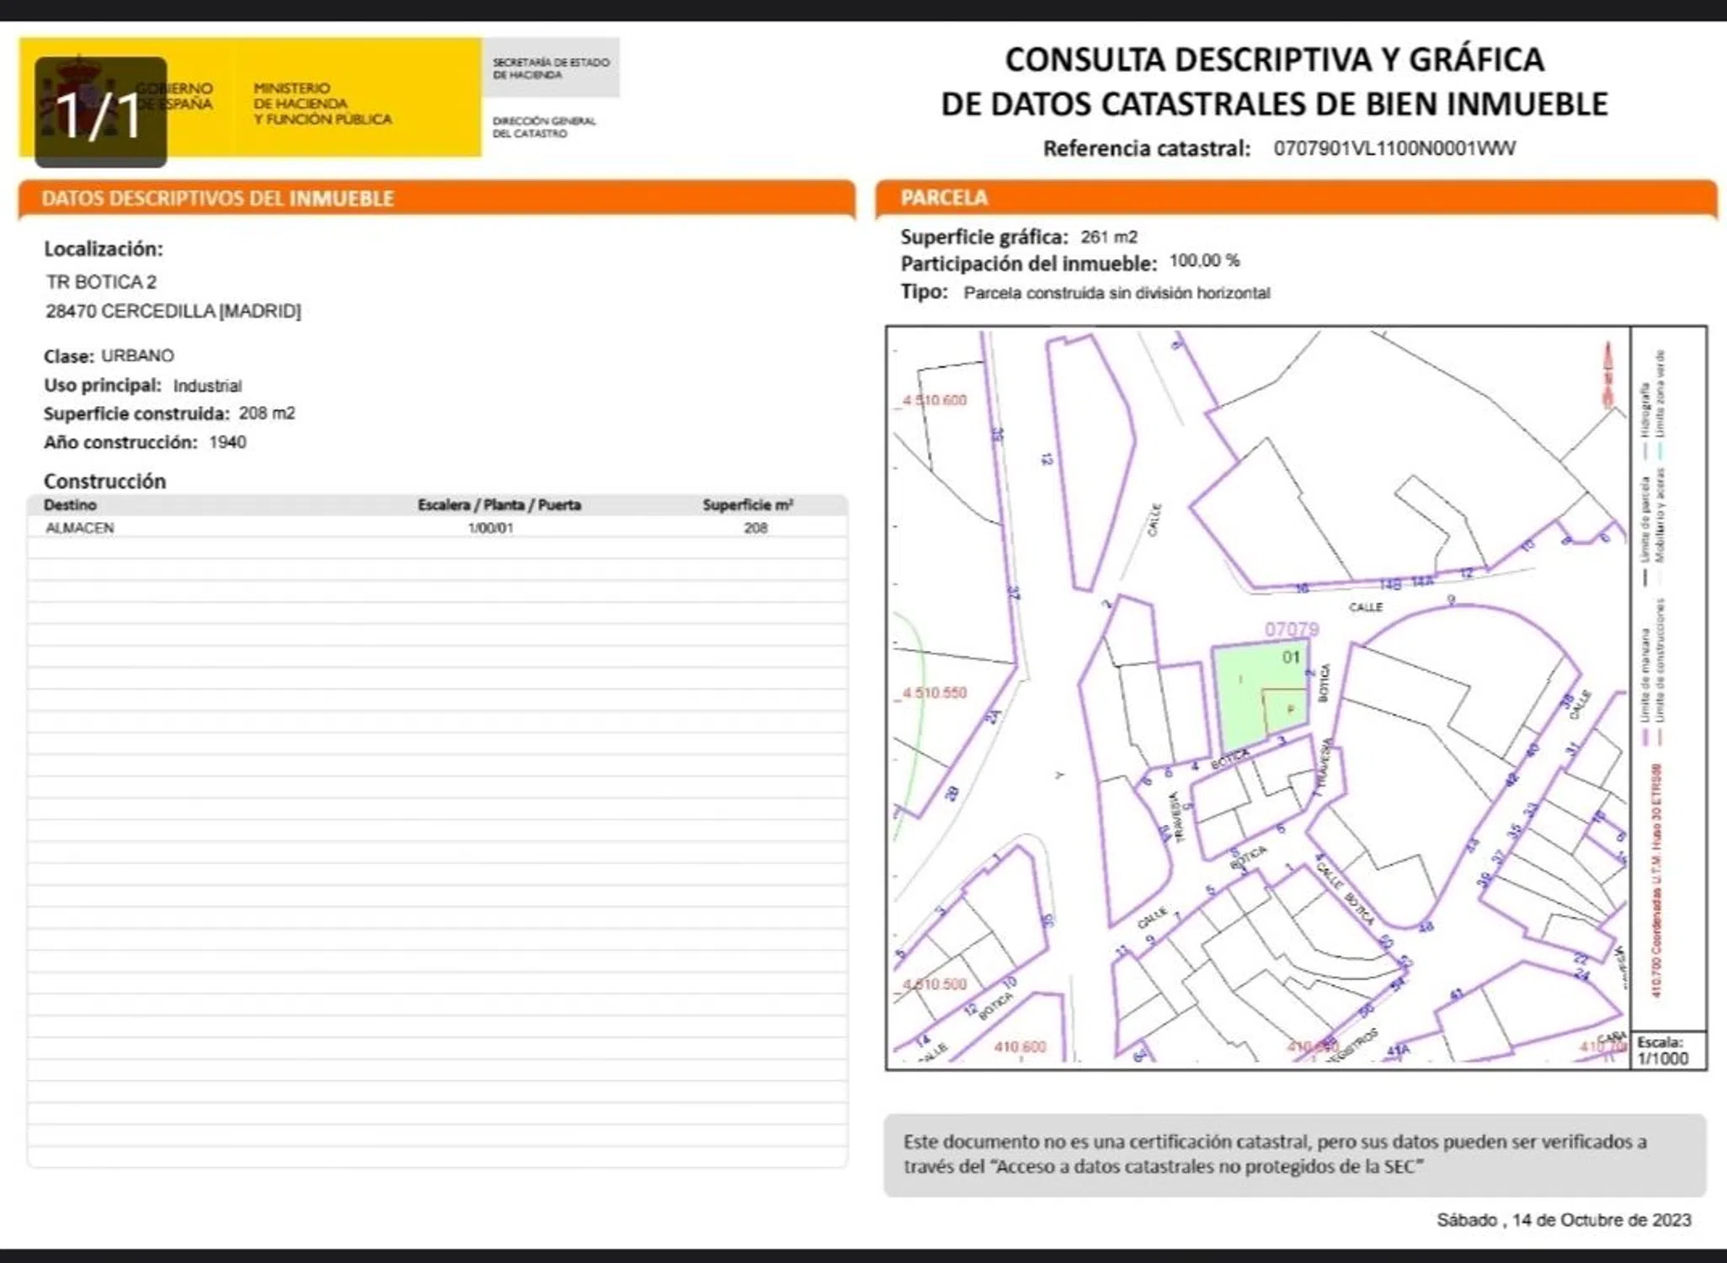Click the Ministerio de Hacienda logo text
1727x1263 pixels.
pyautogui.click(x=322, y=104)
